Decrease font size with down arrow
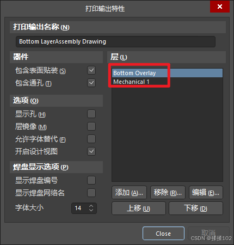The image size is (234, 245). pyautogui.click(x=91, y=210)
